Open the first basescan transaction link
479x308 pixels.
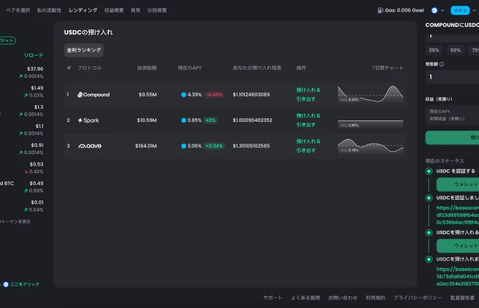click(458, 215)
